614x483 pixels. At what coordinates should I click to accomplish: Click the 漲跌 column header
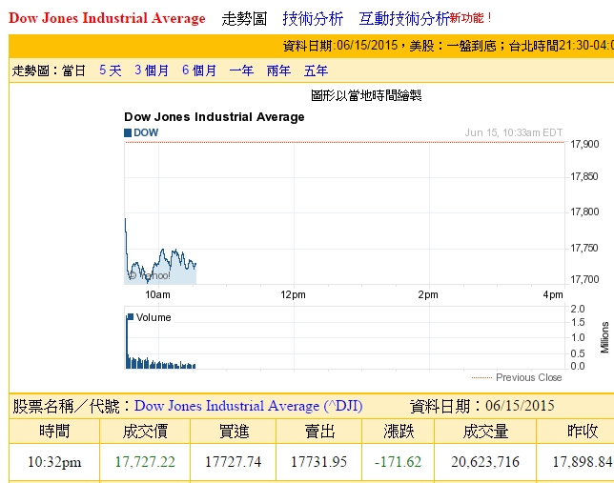399,432
